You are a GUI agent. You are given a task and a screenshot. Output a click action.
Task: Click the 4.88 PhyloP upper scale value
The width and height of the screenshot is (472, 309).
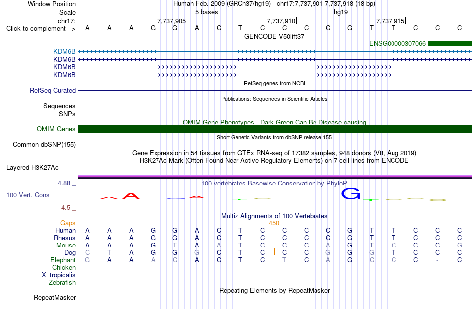(x=64, y=183)
